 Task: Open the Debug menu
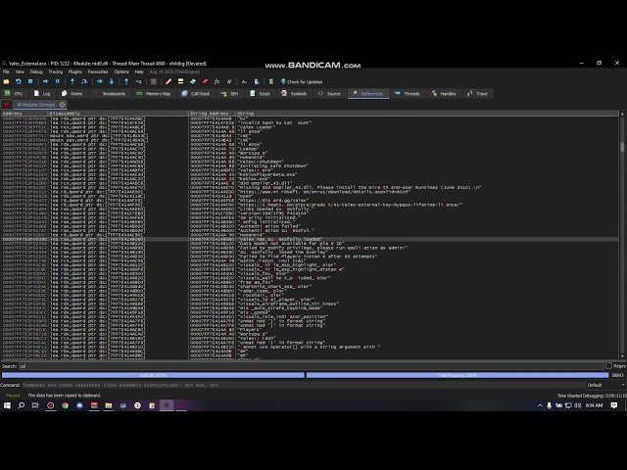[36, 71]
